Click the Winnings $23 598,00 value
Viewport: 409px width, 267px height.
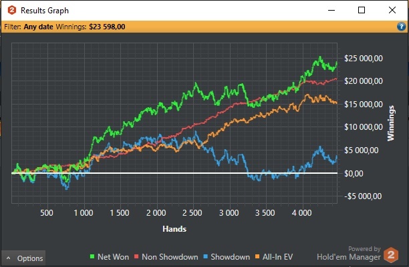(107, 27)
